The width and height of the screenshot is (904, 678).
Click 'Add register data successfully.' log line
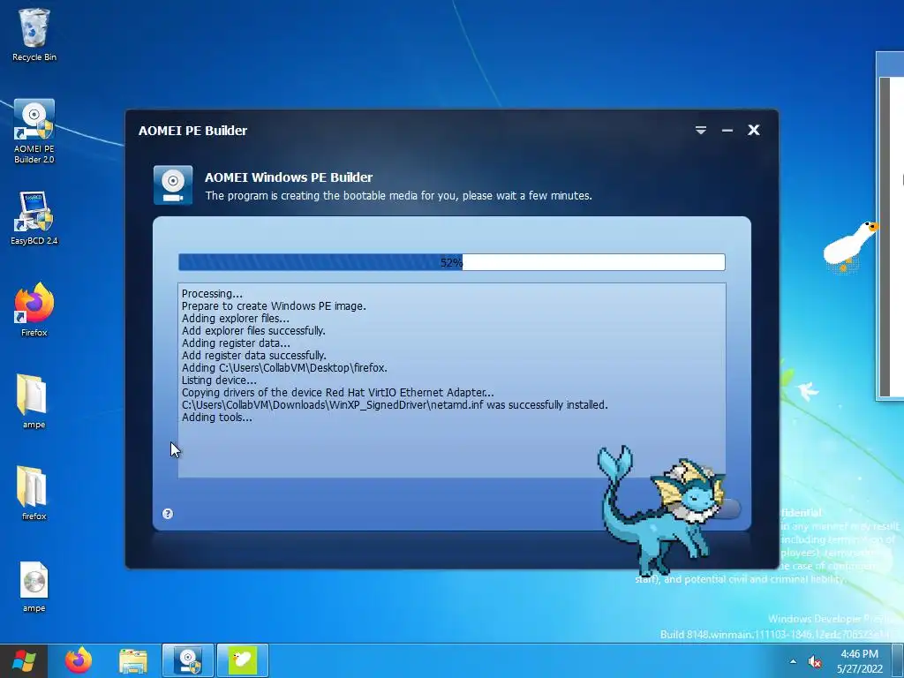click(254, 356)
